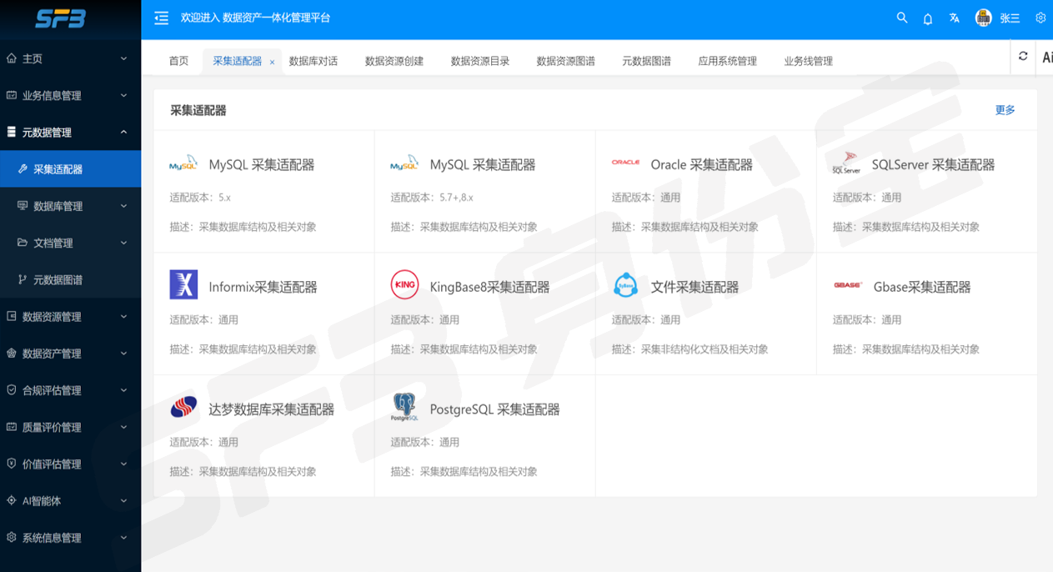Open search with the magnifier icon
The width and height of the screenshot is (1053, 572).
(x=902, y=18)
